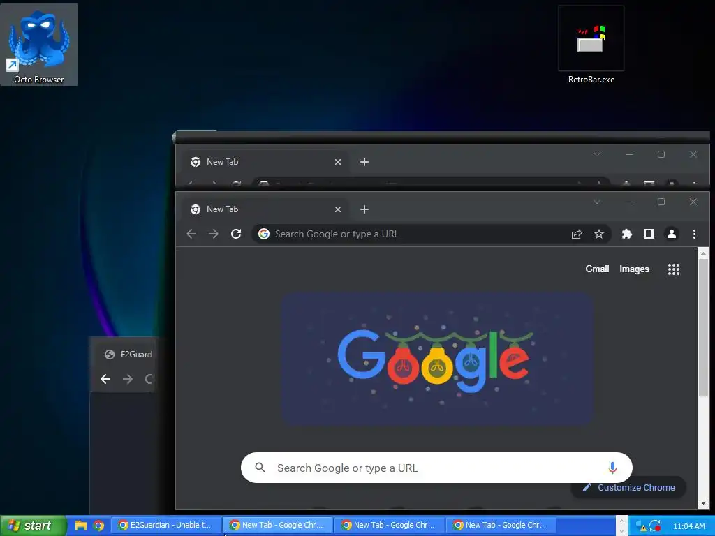Click forward arrow in front Chrome window

(x=214, y=234)
